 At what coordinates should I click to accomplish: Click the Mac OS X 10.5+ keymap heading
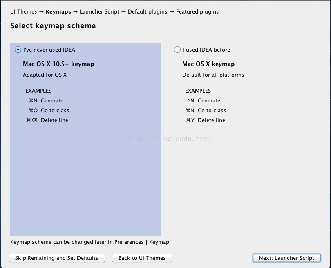click(x=58, y=64)
